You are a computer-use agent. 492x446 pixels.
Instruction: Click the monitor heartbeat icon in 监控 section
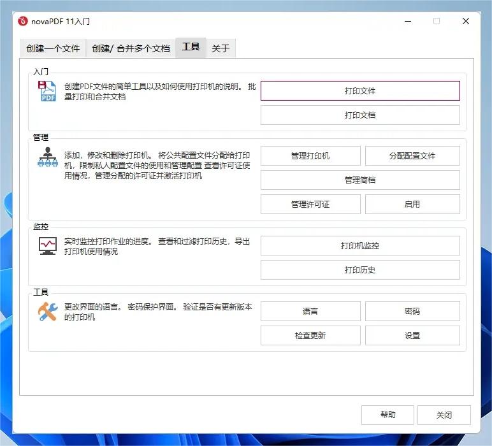click(48, 245)
